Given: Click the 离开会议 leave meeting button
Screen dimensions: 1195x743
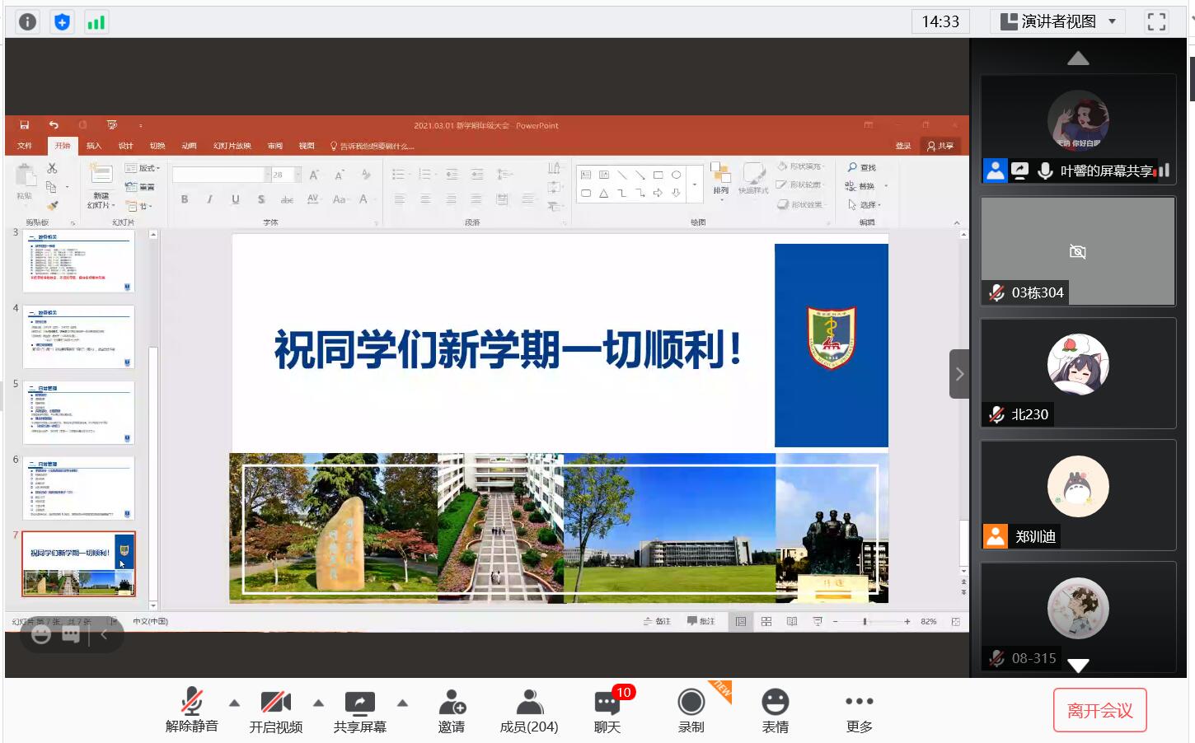Looking at the screenshot, I should 1099,710.
